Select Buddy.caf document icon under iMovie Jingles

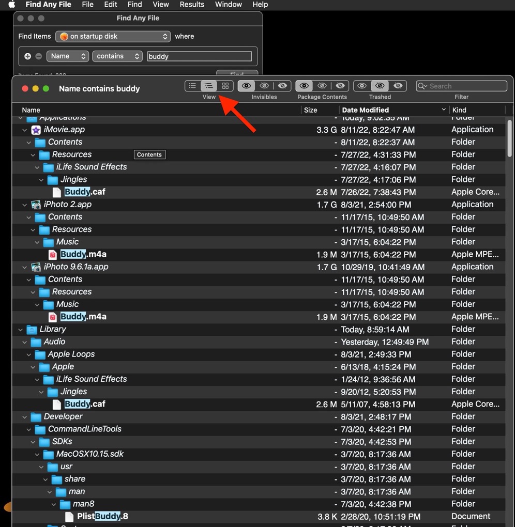[57, 192]
